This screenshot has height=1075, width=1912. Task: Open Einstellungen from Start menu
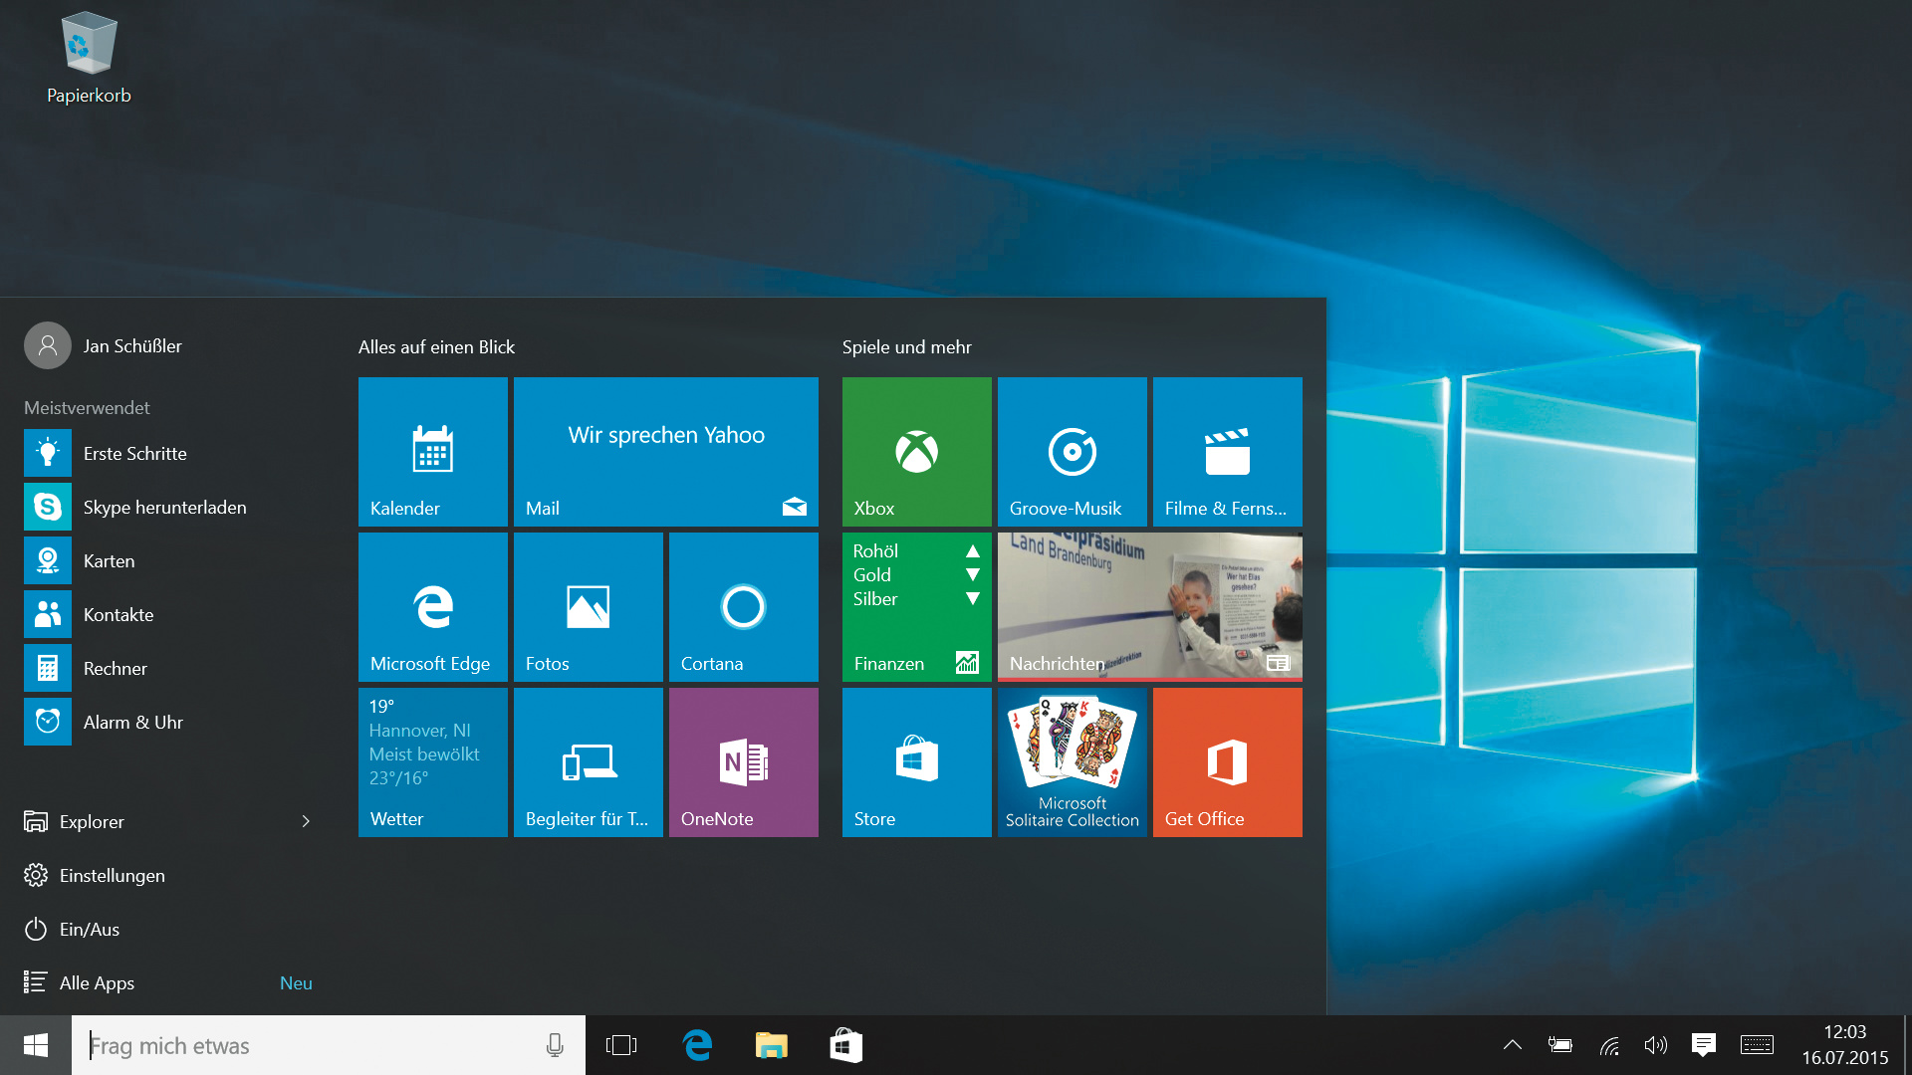click(112, 876)
